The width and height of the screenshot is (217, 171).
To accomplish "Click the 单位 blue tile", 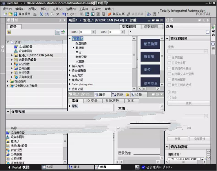I will click(150, 69).
